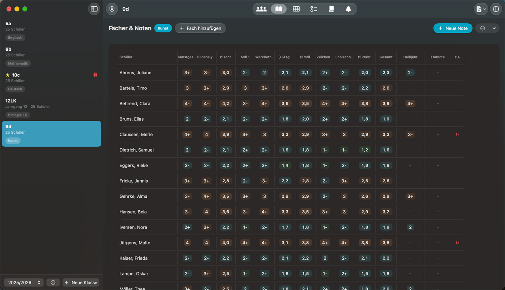Viewport: 505px width, 290px height.
Task: Click Merle Claussen's red 1× HA marker
Action: coord(457,135)
